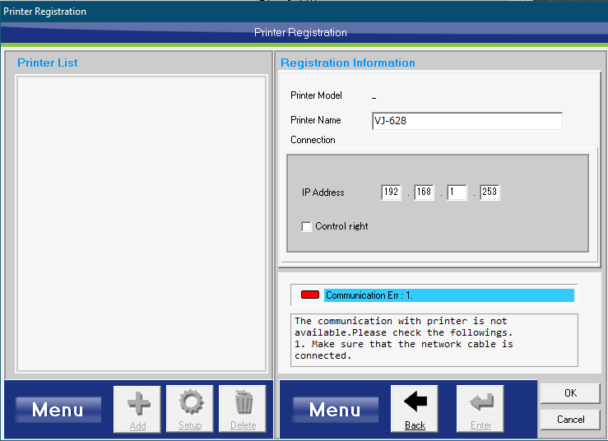Enable the Control right checkbox
The height and width of the screenshot is (441, 608).
pos(306,226)
